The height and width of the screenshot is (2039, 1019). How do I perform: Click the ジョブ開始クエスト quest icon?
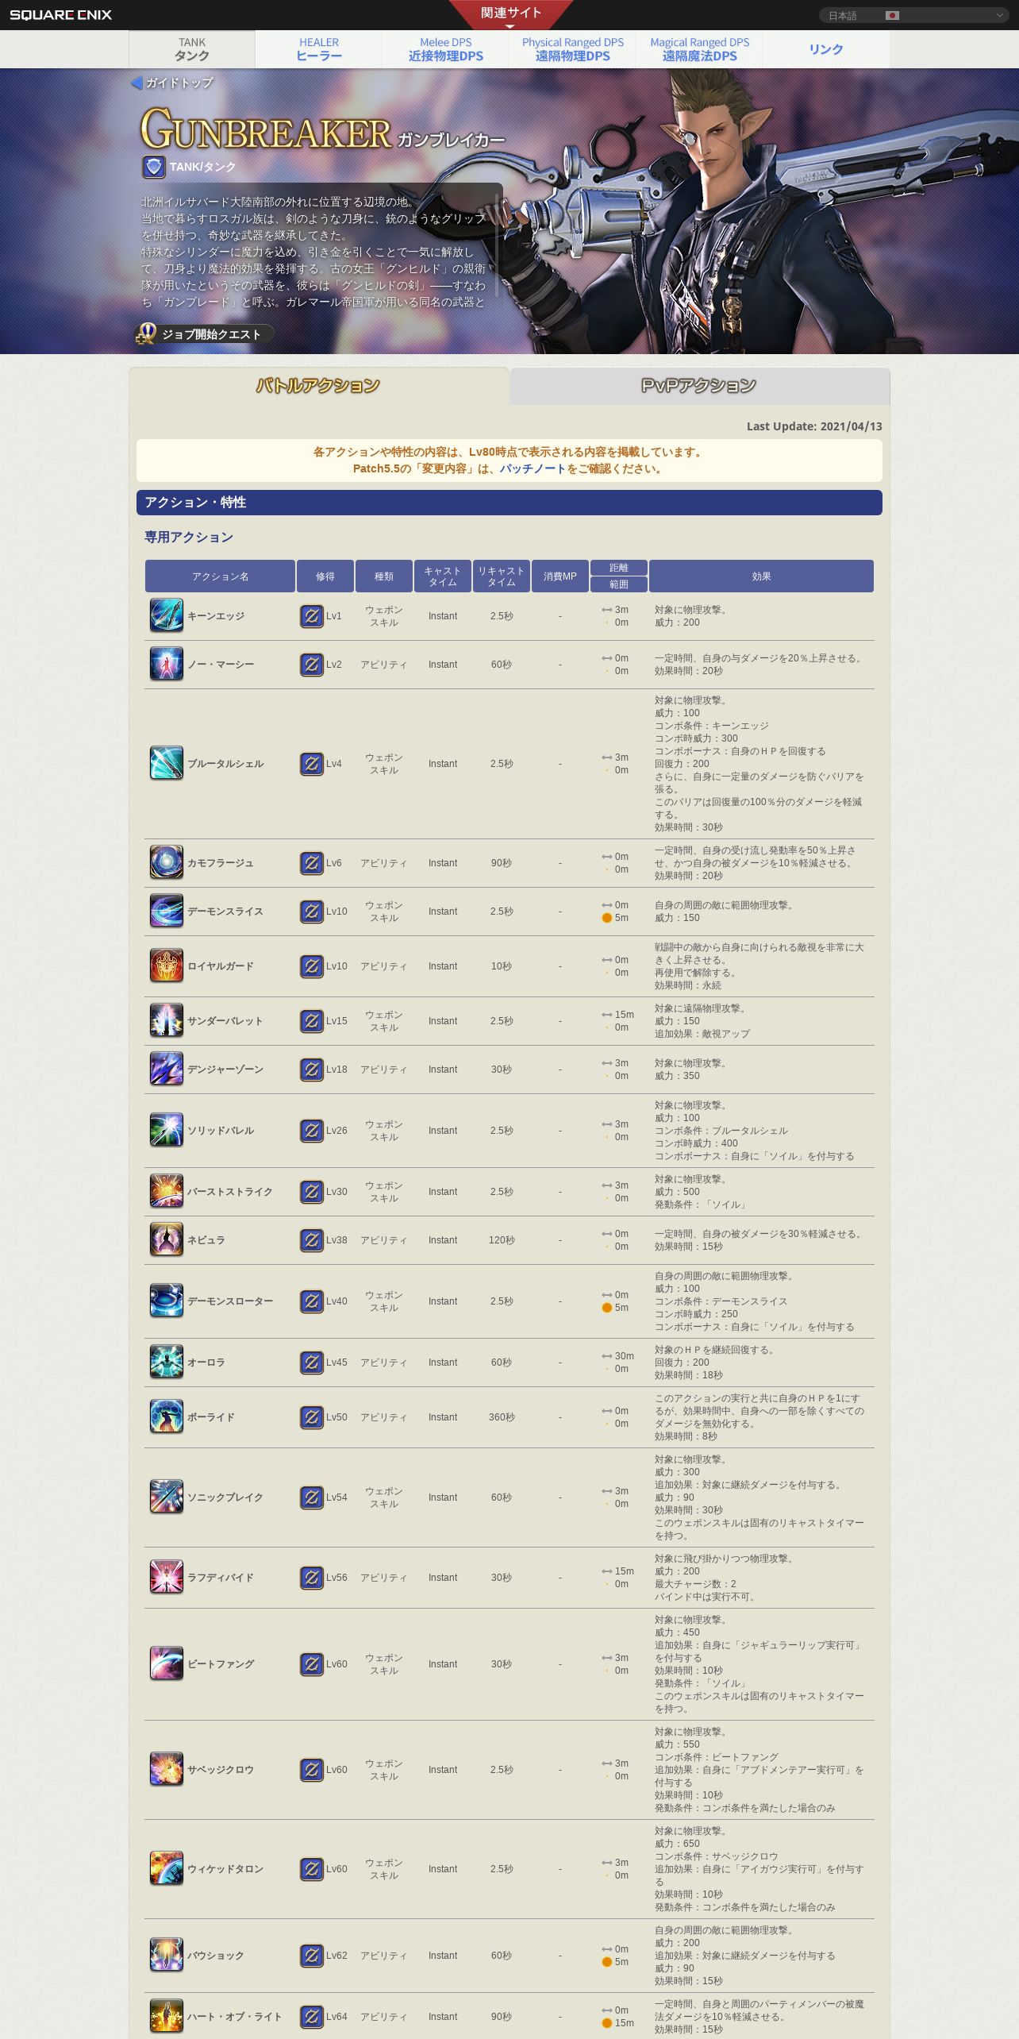[x=146, y=333]
